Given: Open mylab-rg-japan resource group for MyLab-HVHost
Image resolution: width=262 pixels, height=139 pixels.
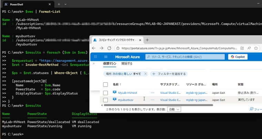Looking at the screenshot, I should pos(197,93).
